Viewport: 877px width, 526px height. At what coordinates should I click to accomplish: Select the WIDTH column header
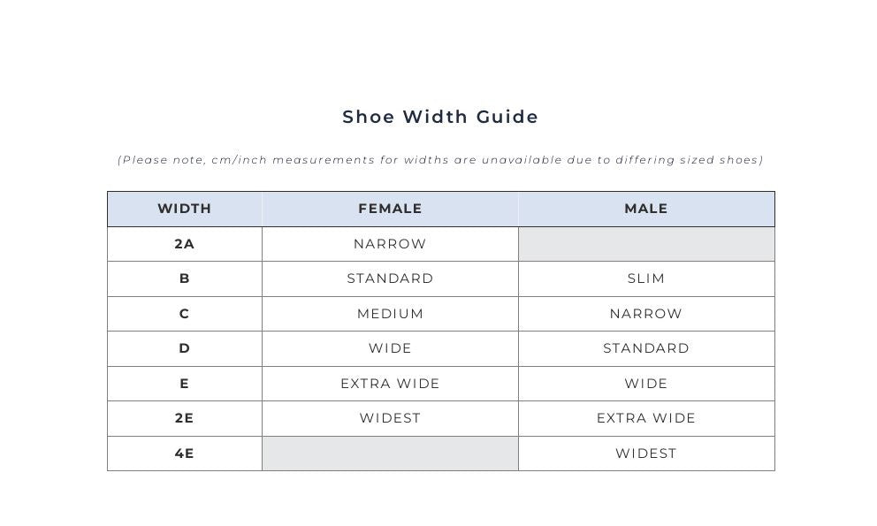point(184,209)
